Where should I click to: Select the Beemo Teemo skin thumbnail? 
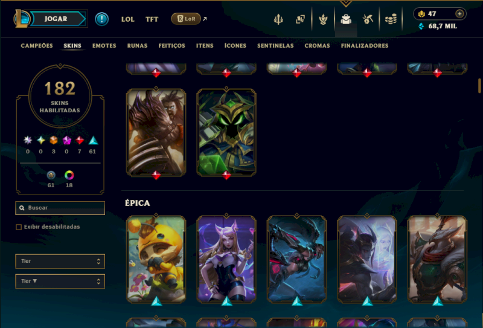click(156, 259)
